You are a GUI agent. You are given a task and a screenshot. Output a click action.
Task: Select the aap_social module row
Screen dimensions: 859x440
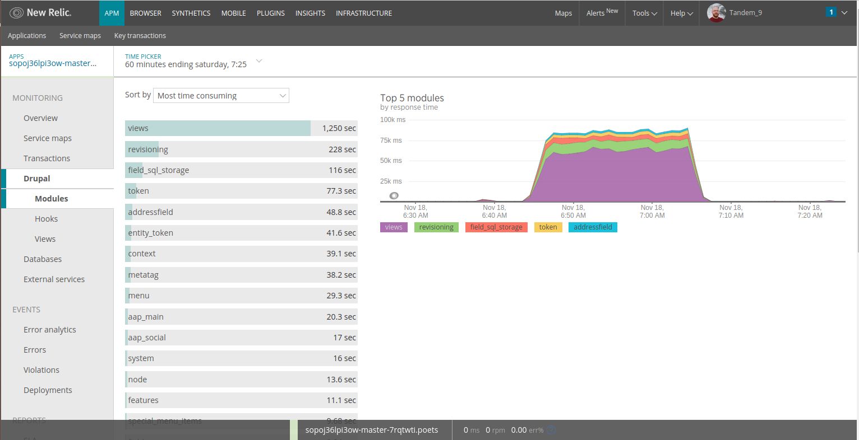click(x=241, y=338)
